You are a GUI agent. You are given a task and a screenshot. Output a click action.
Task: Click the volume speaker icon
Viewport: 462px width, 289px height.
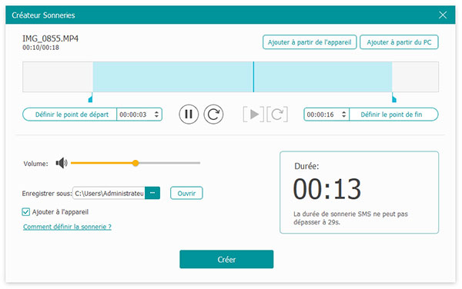[62, 163]
